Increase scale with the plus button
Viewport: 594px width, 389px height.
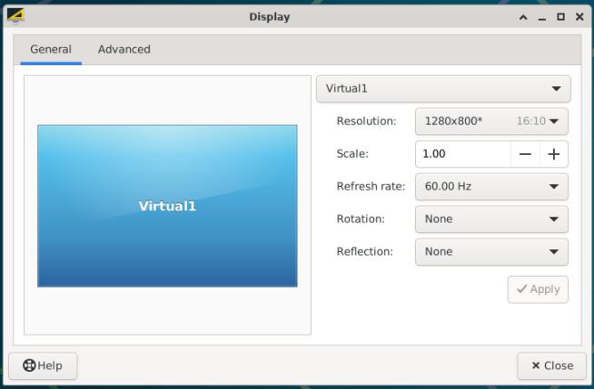[x=553, y=154]
